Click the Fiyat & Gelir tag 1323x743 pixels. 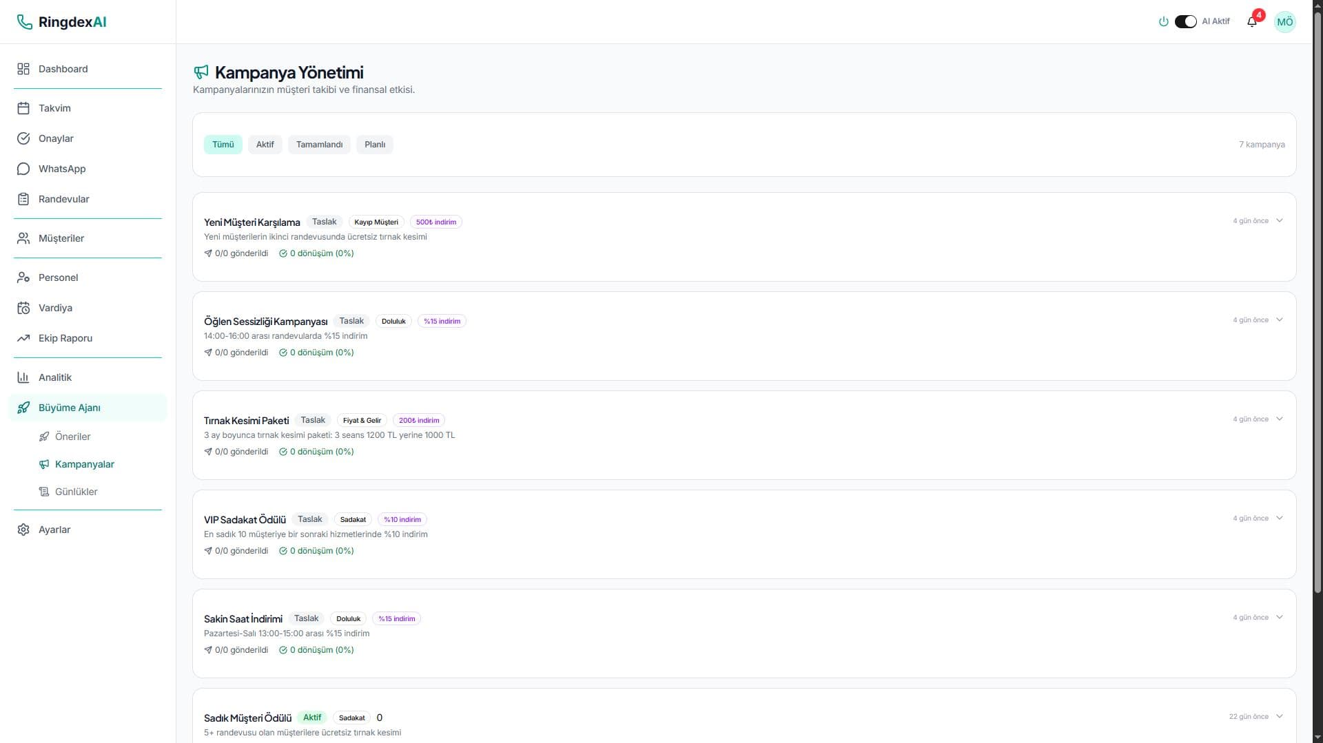(362, 420)
